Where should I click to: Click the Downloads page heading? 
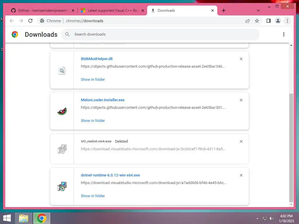(x=41, y=34)
